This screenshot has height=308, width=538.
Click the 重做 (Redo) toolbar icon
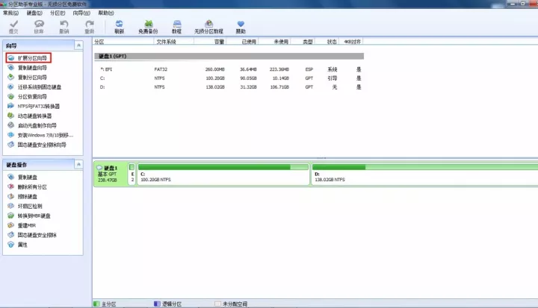(89, 27)
